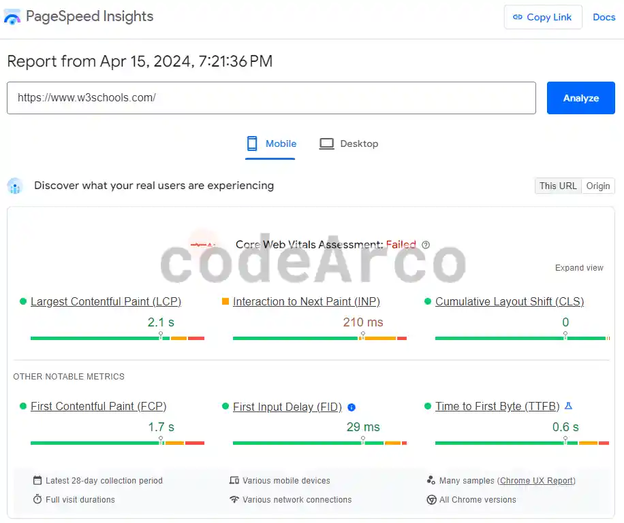Viewport: 624px width, 523px height.
Task: Click the green status dot beside LCP
Action: click(x=23, y=301)
